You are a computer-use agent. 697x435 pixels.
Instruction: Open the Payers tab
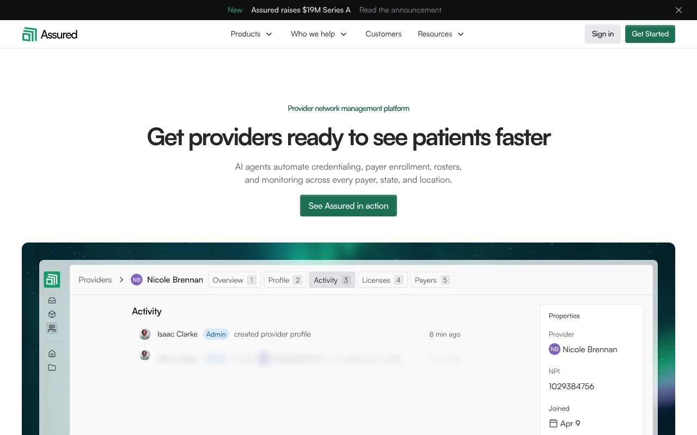432,280
